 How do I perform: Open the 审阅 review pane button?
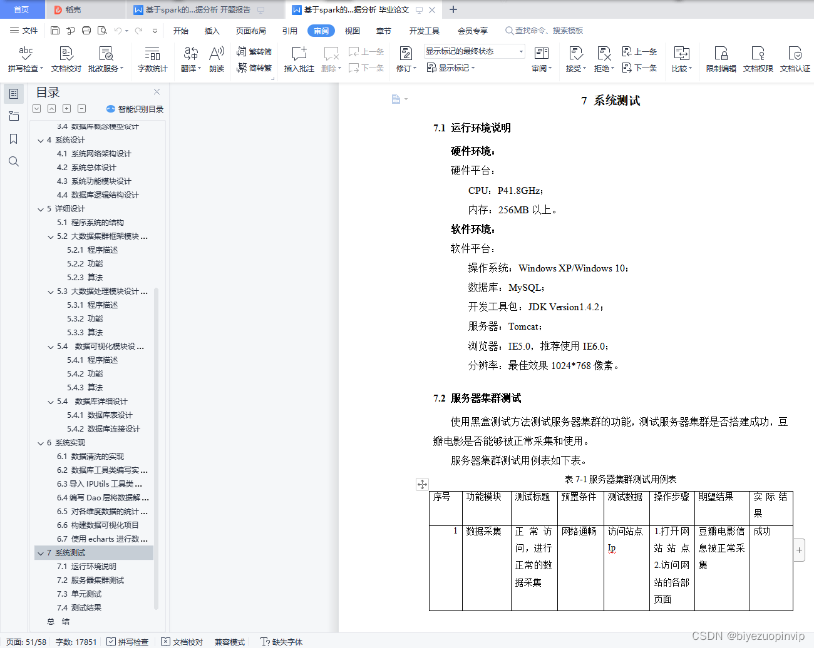(542, 59)
